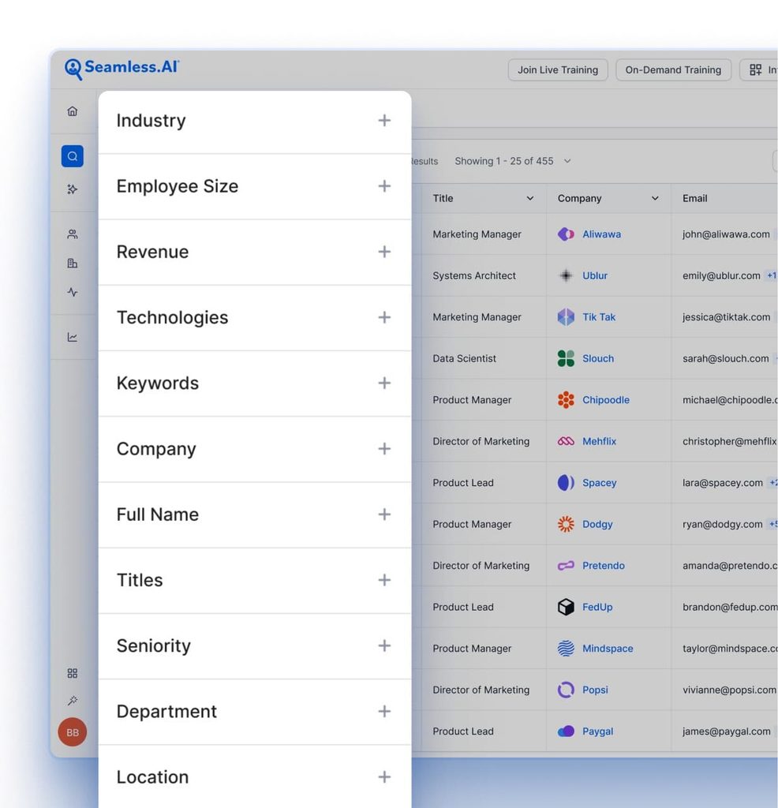Open the Contacts people icon in the sidebar
The width and height of the screenshot is (778, 808).
click(72, 234)
